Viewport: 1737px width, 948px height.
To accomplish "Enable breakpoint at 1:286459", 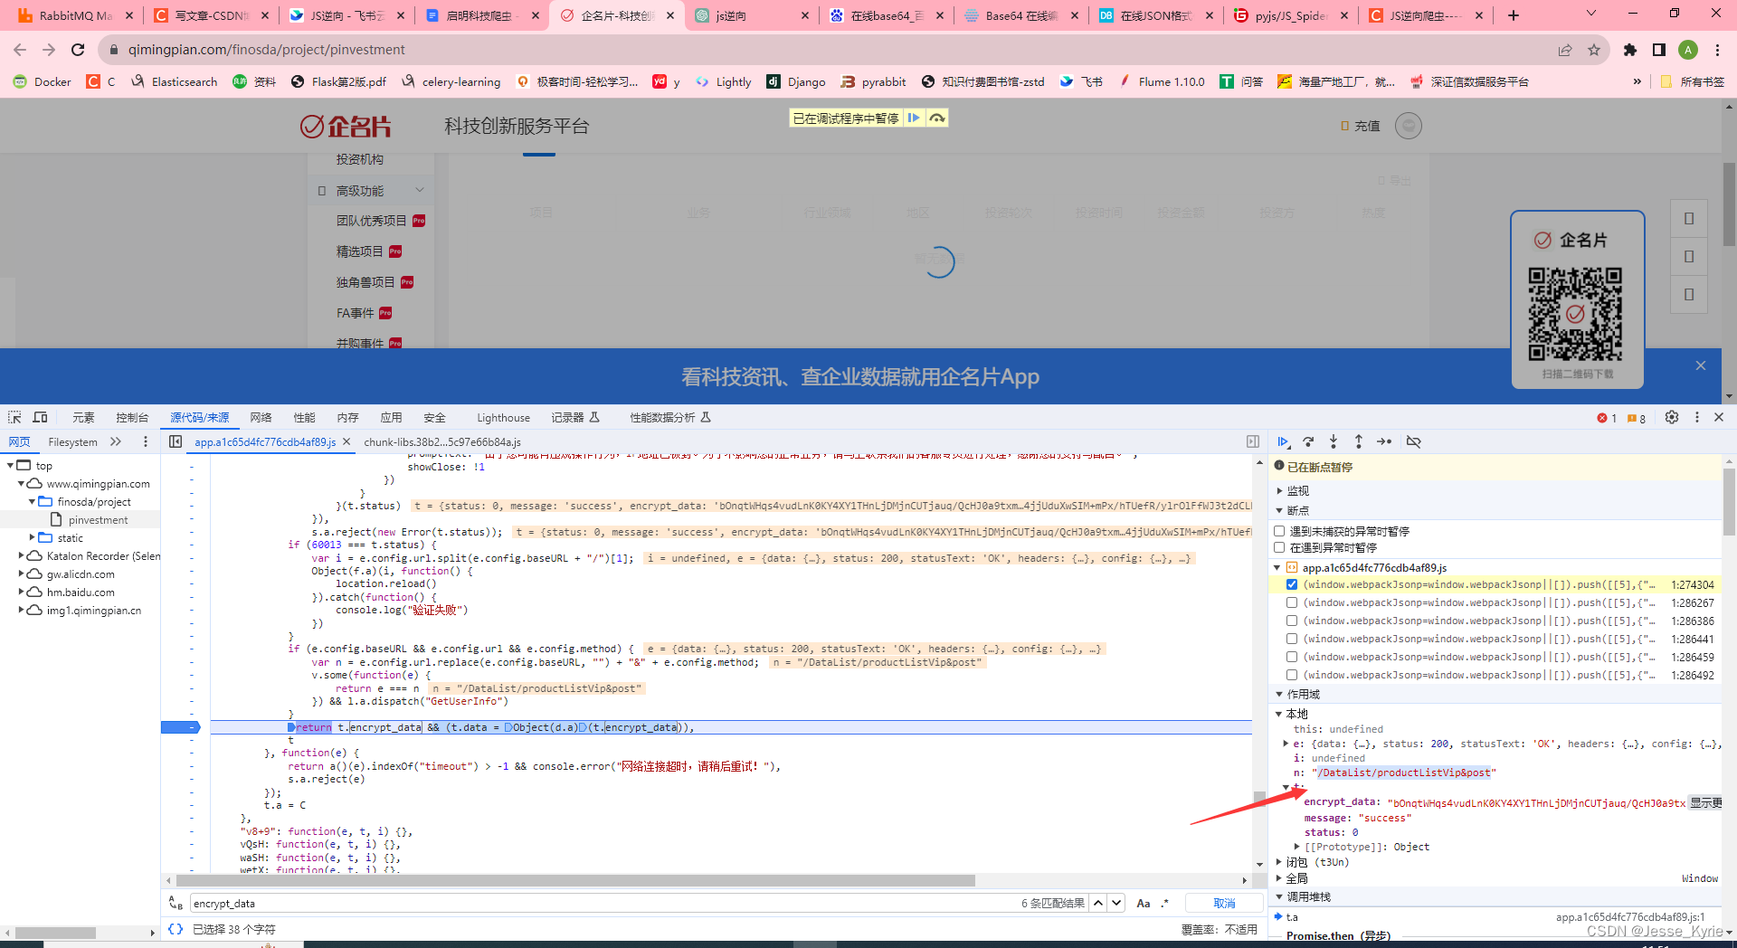I will tap(1292, 657).
